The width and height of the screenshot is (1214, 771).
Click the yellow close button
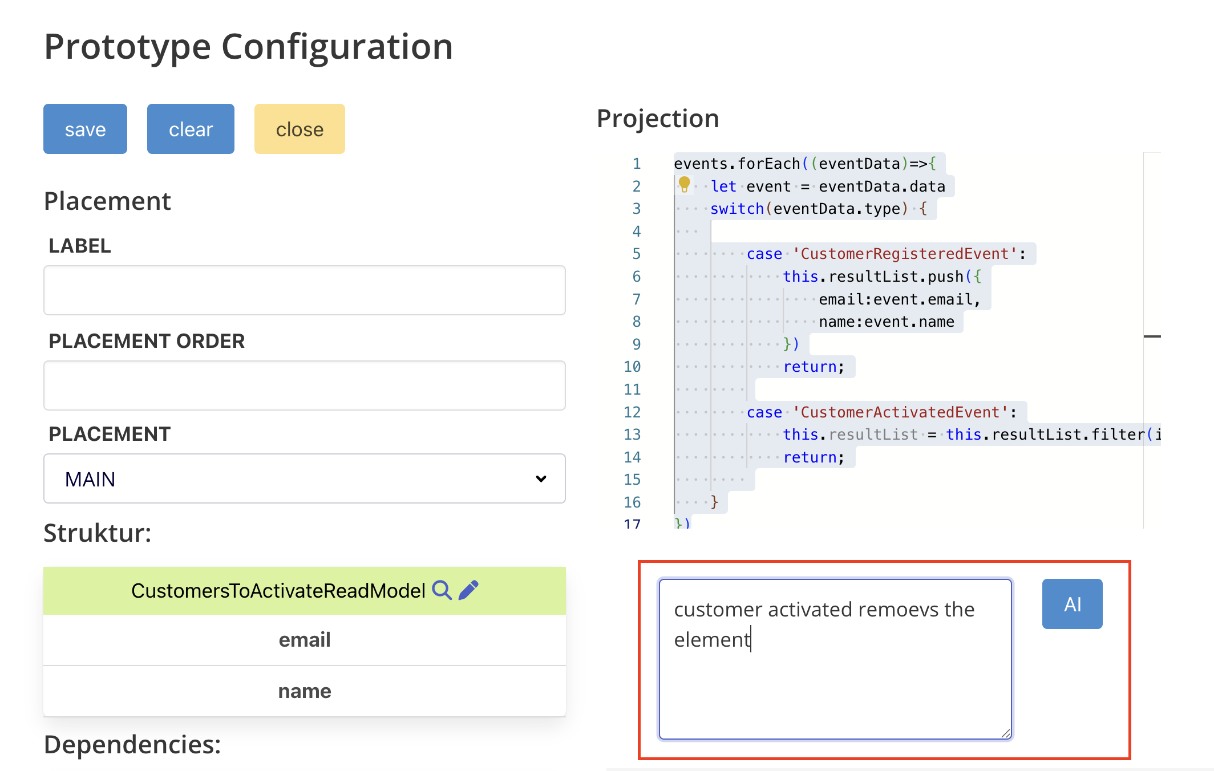[300, 129]
